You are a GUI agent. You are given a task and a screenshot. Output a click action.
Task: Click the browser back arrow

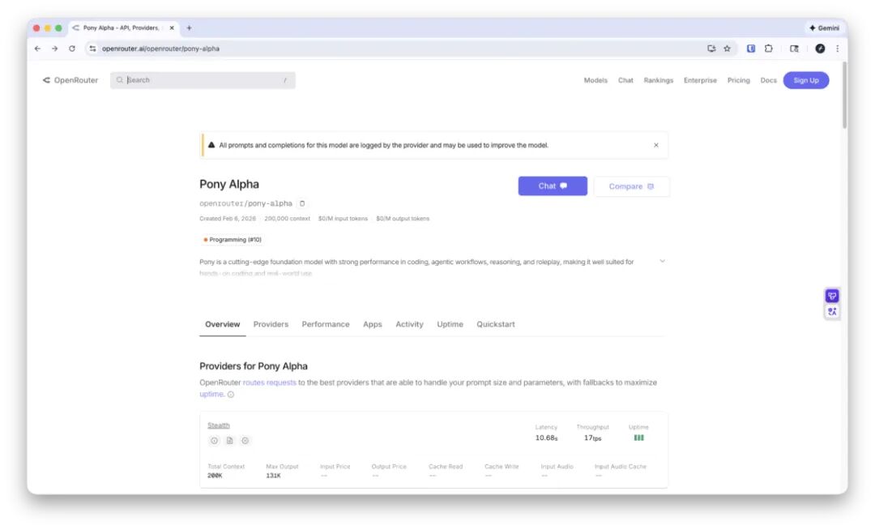[37, 49]
